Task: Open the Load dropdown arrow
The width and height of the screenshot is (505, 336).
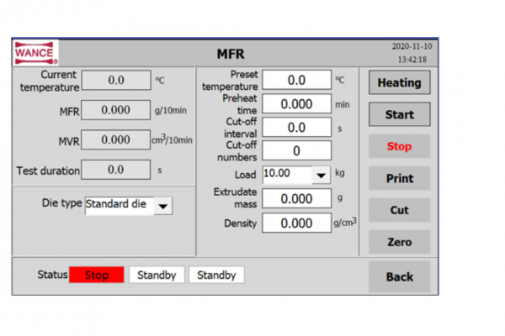Action: pyautogui.click(x=321, y=176)
